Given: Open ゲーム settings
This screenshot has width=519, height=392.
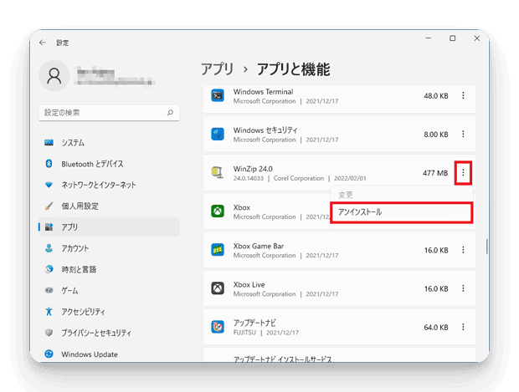Looking at the screenshot, I should click(109, 290).
